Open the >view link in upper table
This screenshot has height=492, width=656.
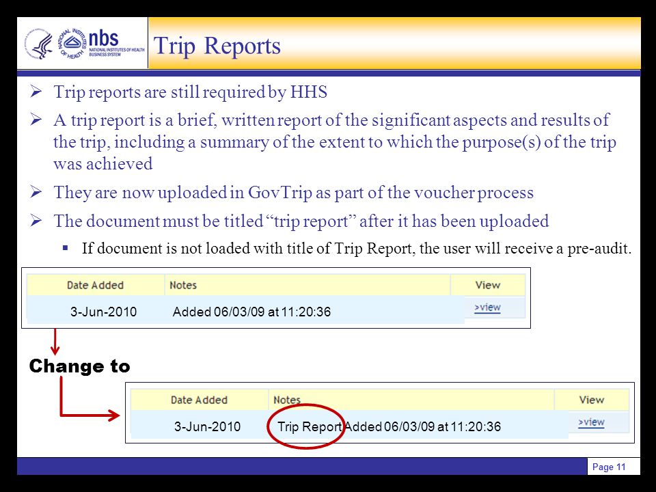pos(487,307)
